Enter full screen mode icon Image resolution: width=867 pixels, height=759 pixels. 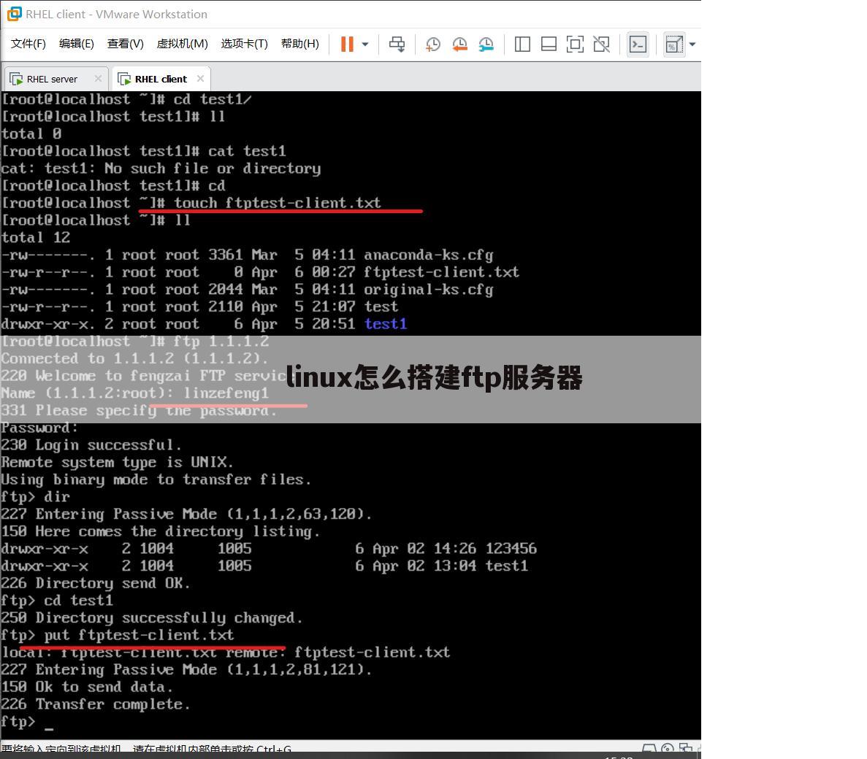[x=575, y=45]
